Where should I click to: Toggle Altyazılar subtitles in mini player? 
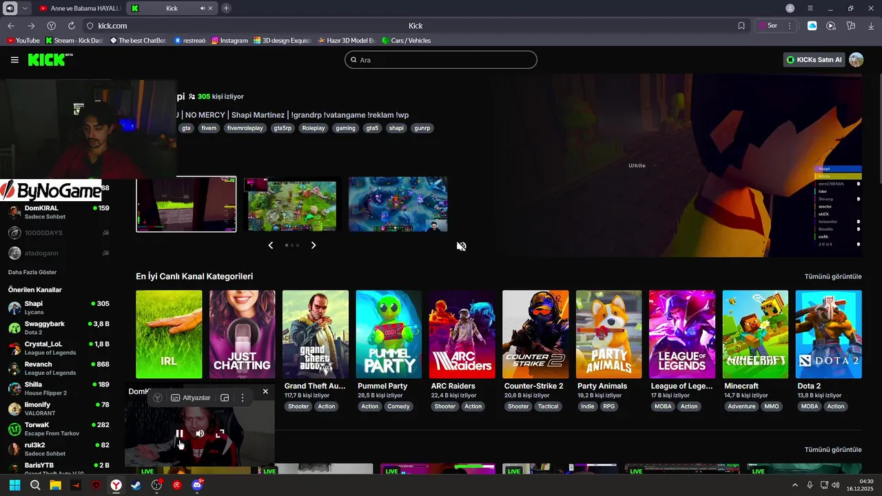(191, 397)
